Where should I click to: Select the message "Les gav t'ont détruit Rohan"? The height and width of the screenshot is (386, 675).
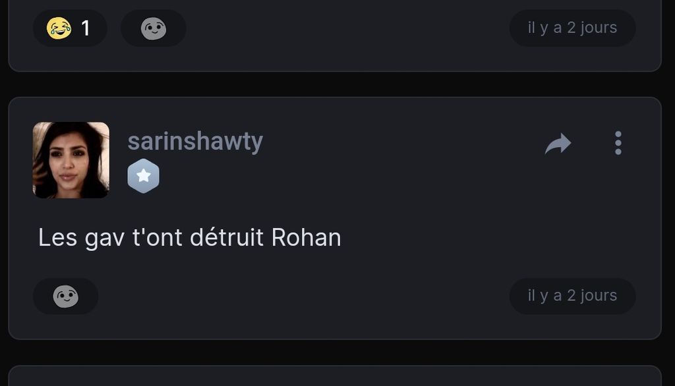point(189,237)
